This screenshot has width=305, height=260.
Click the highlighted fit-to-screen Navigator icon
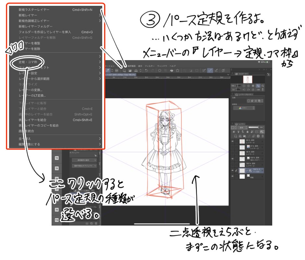point(258,86)
